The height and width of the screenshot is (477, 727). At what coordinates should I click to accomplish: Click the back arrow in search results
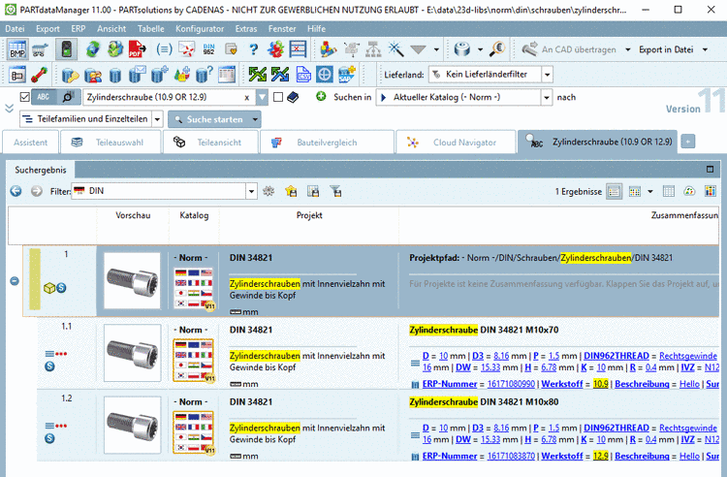(x=16, y=192)
